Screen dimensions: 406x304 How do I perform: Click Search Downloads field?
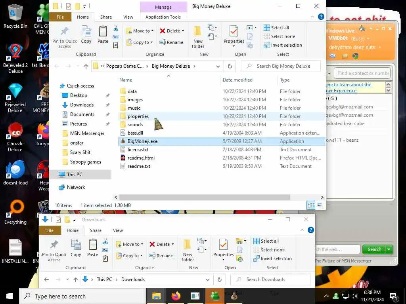[270, 279]
